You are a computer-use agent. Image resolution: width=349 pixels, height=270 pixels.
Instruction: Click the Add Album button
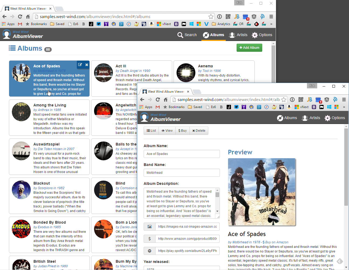[x=249, y=48]
